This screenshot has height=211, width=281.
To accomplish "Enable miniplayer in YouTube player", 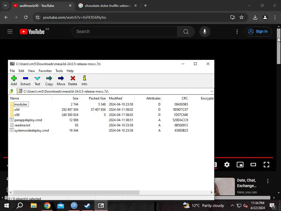I will coord(240,165).
